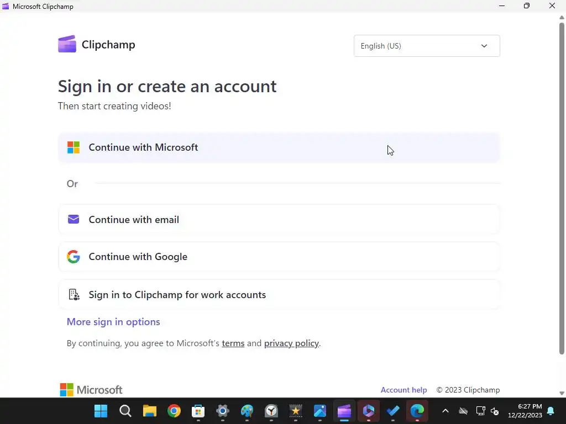Image resolution: width=566 pixels, height=424 pixels.
Task: Open File Explorer from taskbar
Action: point(149,411)
